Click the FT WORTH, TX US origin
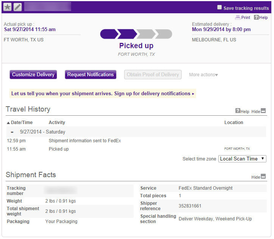Screen dimensions: 274x239 23,40
